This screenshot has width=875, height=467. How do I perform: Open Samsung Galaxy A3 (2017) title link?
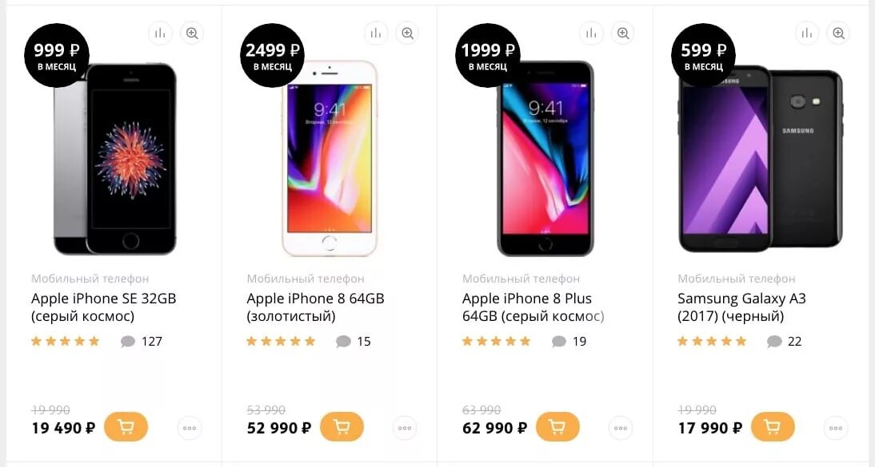coord(741,307)
